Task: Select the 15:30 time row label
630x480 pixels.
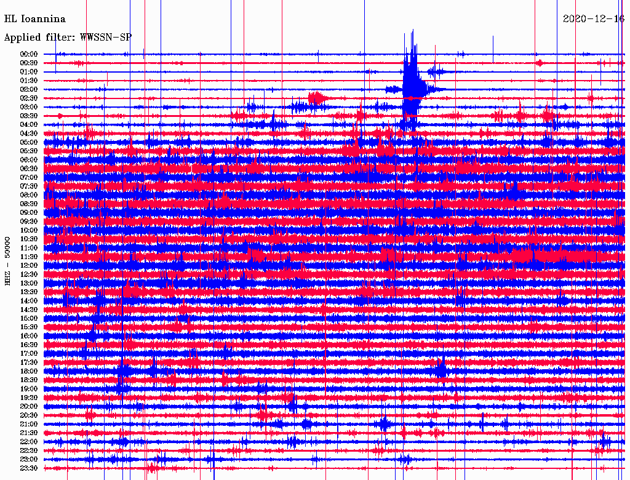Action: pos(29,327)
